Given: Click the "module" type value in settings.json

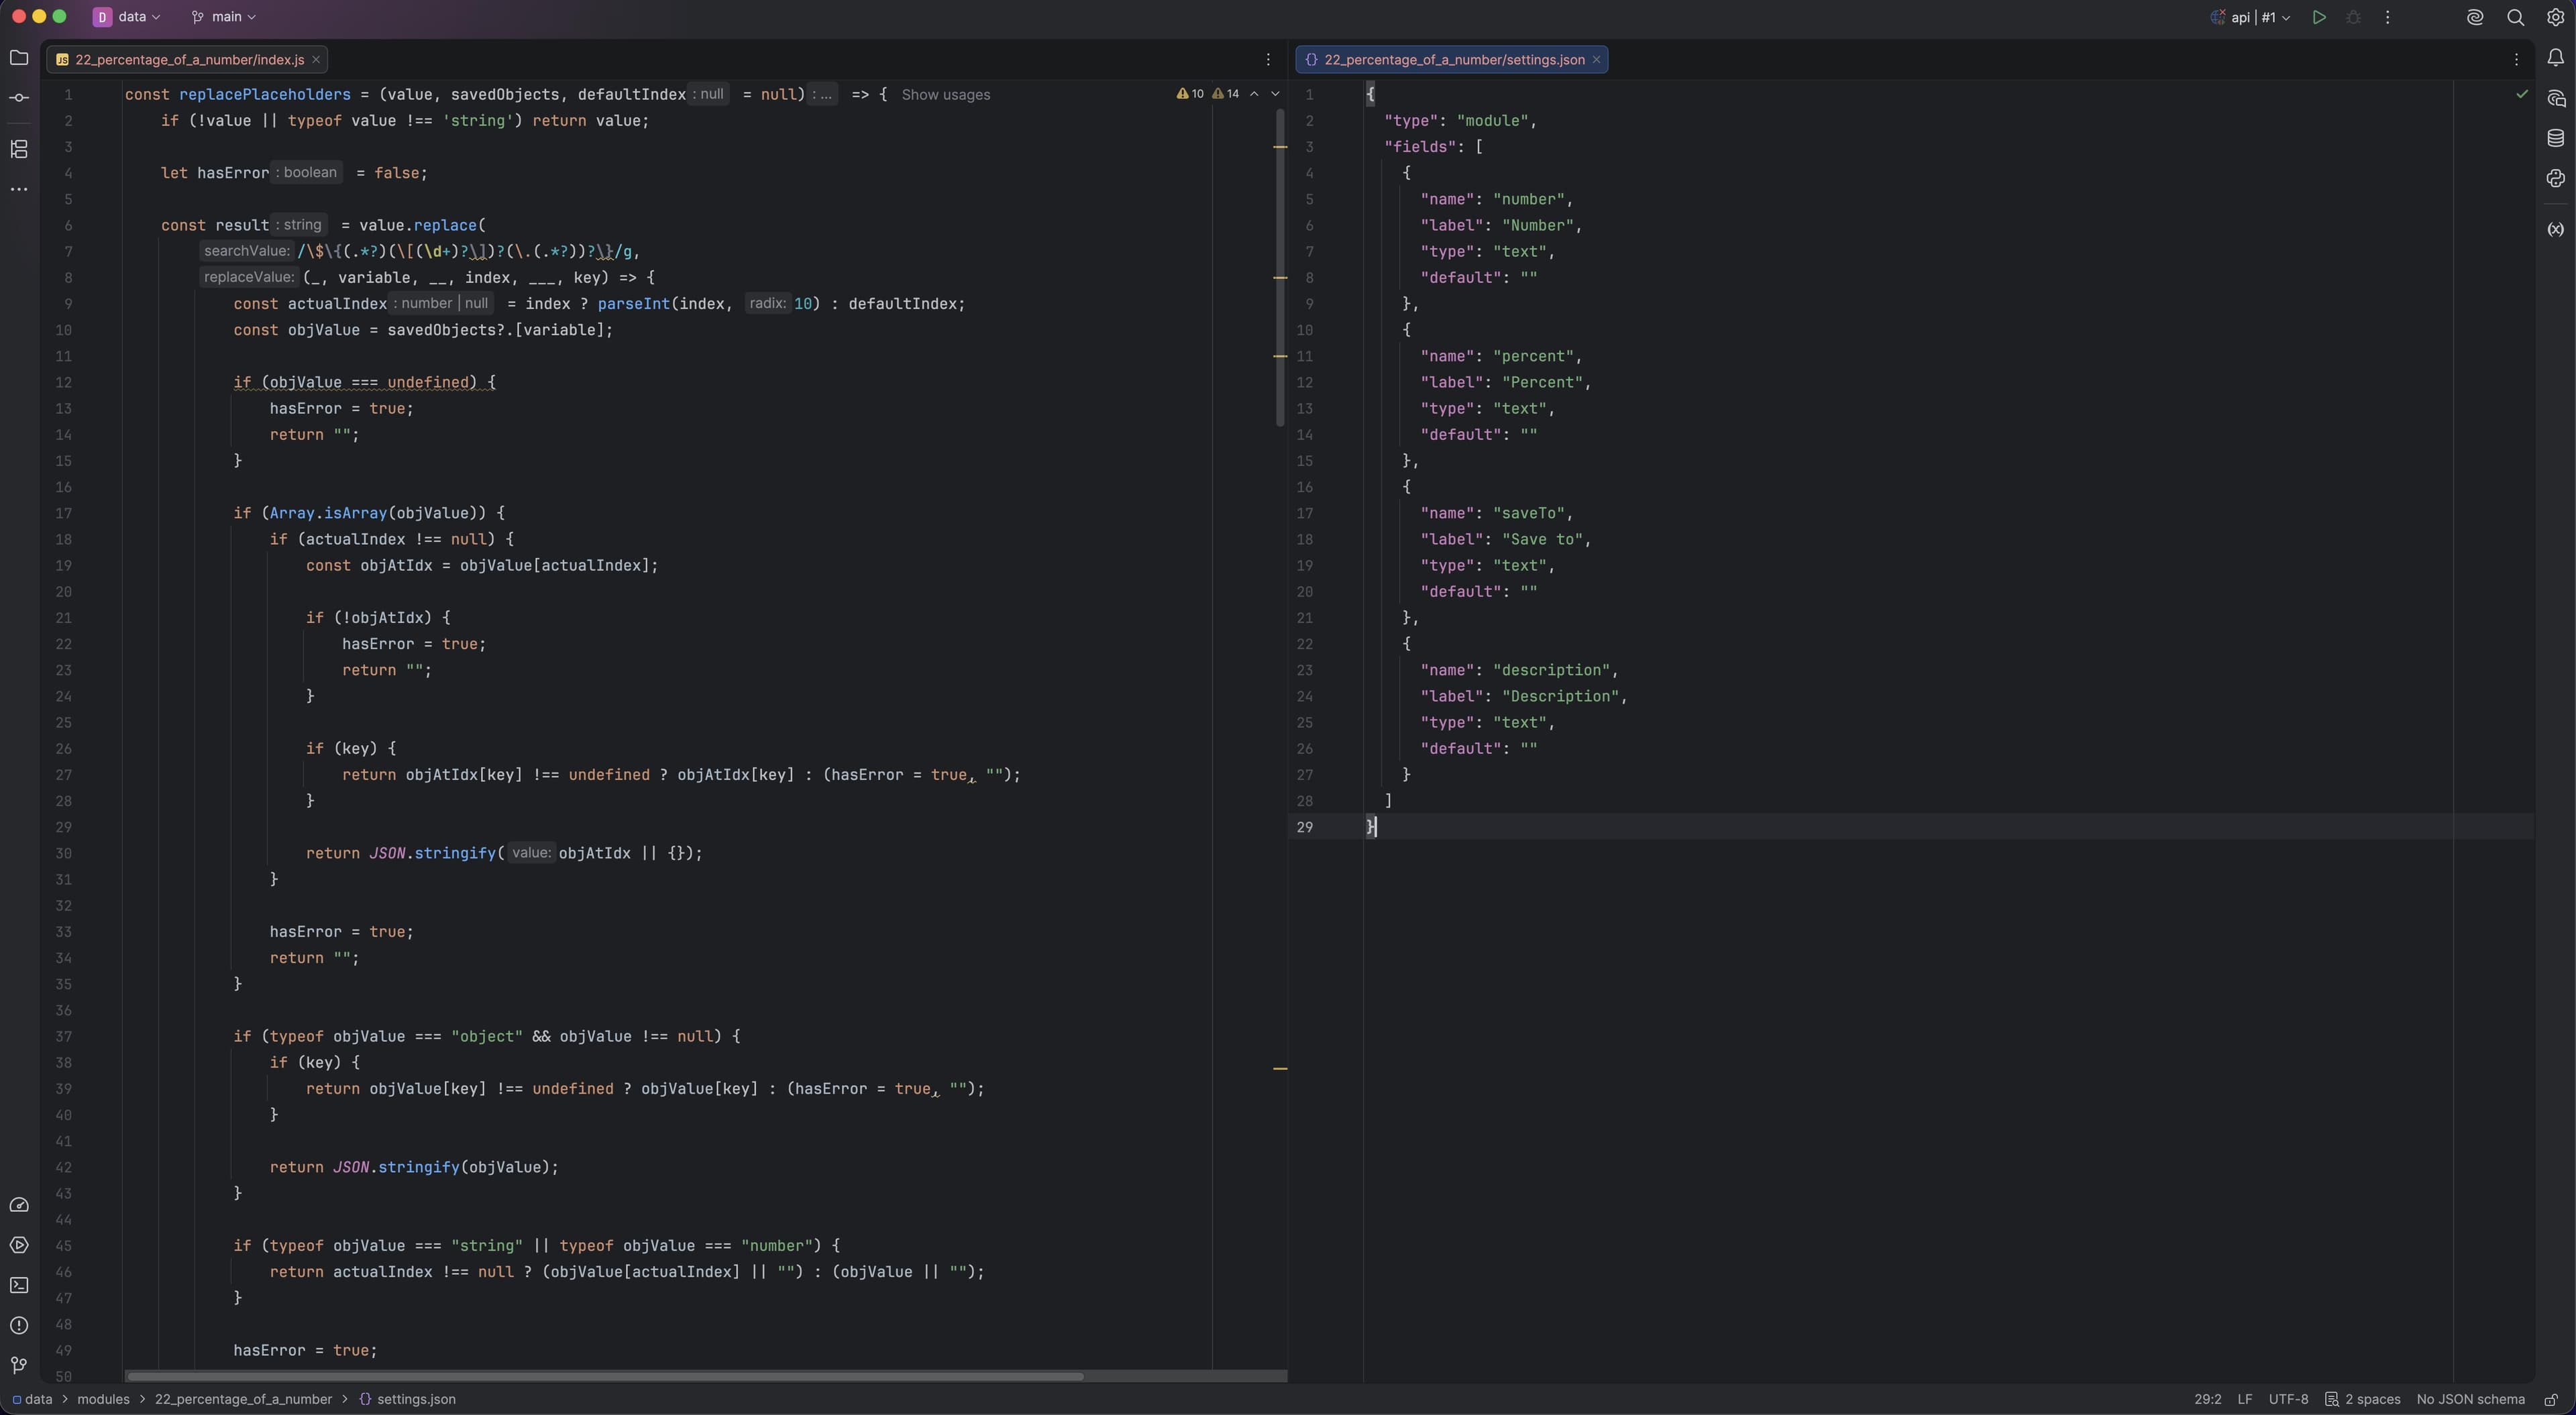Looking at the screenshot, I should (x=1492, y=121).
